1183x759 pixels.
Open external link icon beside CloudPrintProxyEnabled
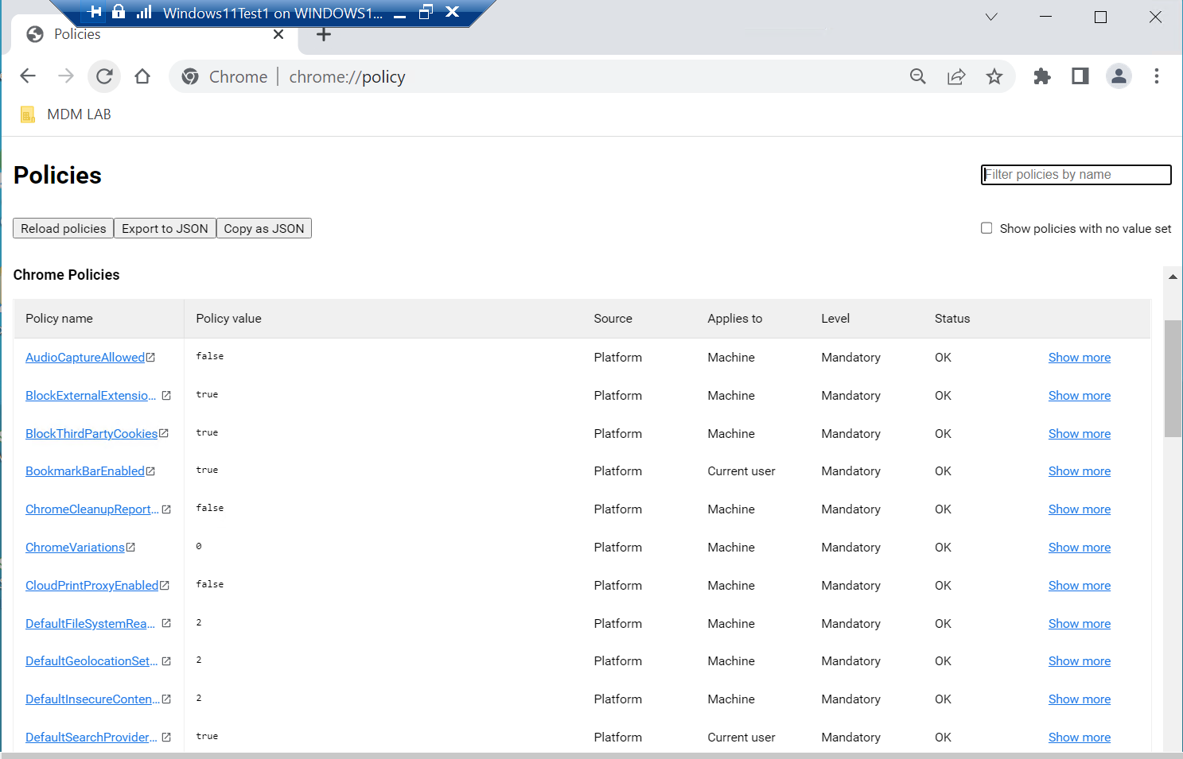pyautogui.click(x=165, y=585)
